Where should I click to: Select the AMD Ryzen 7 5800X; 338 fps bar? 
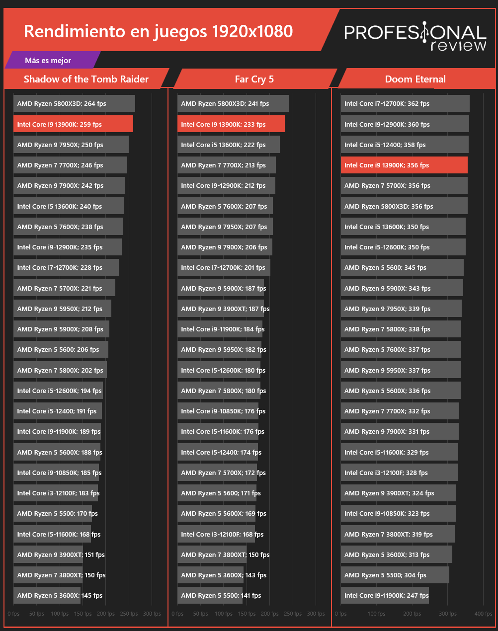tap(401, 329)
